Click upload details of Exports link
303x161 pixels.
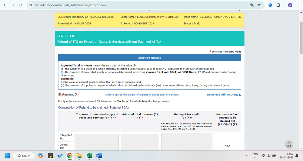(x=142, y=95)
